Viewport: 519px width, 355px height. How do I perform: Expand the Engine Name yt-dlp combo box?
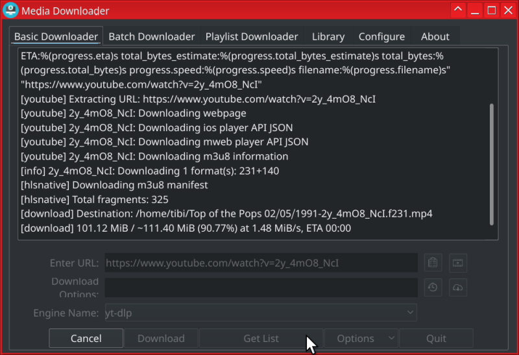(x=261, y=313)
